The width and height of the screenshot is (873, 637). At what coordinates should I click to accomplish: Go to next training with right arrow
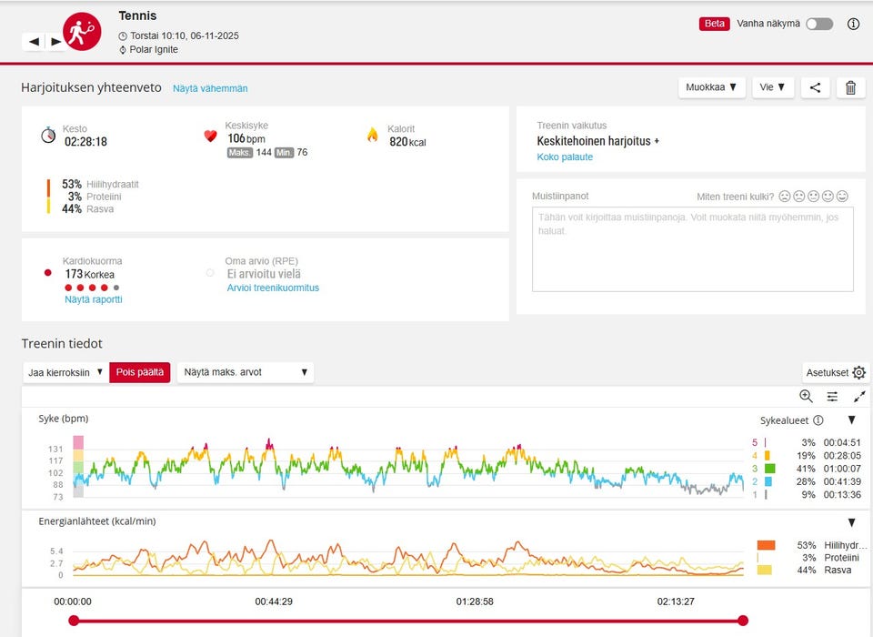pos(56,41)
